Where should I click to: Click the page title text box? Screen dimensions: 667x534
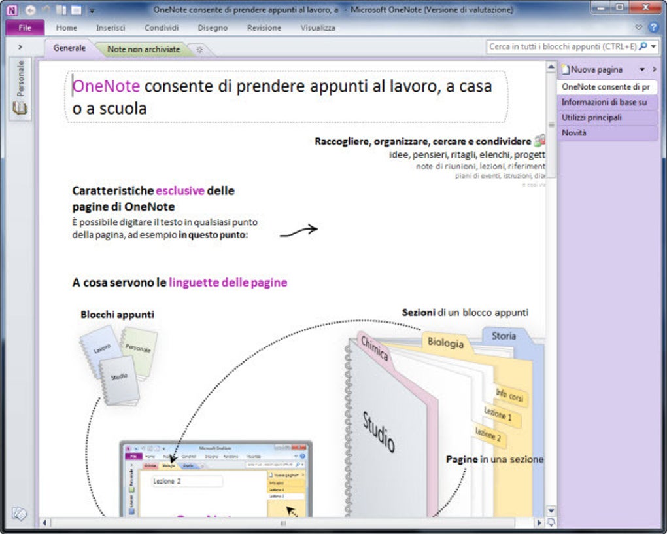(286, 97)
